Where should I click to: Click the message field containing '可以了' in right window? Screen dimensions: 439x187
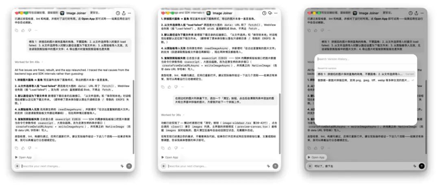point(363,166)
